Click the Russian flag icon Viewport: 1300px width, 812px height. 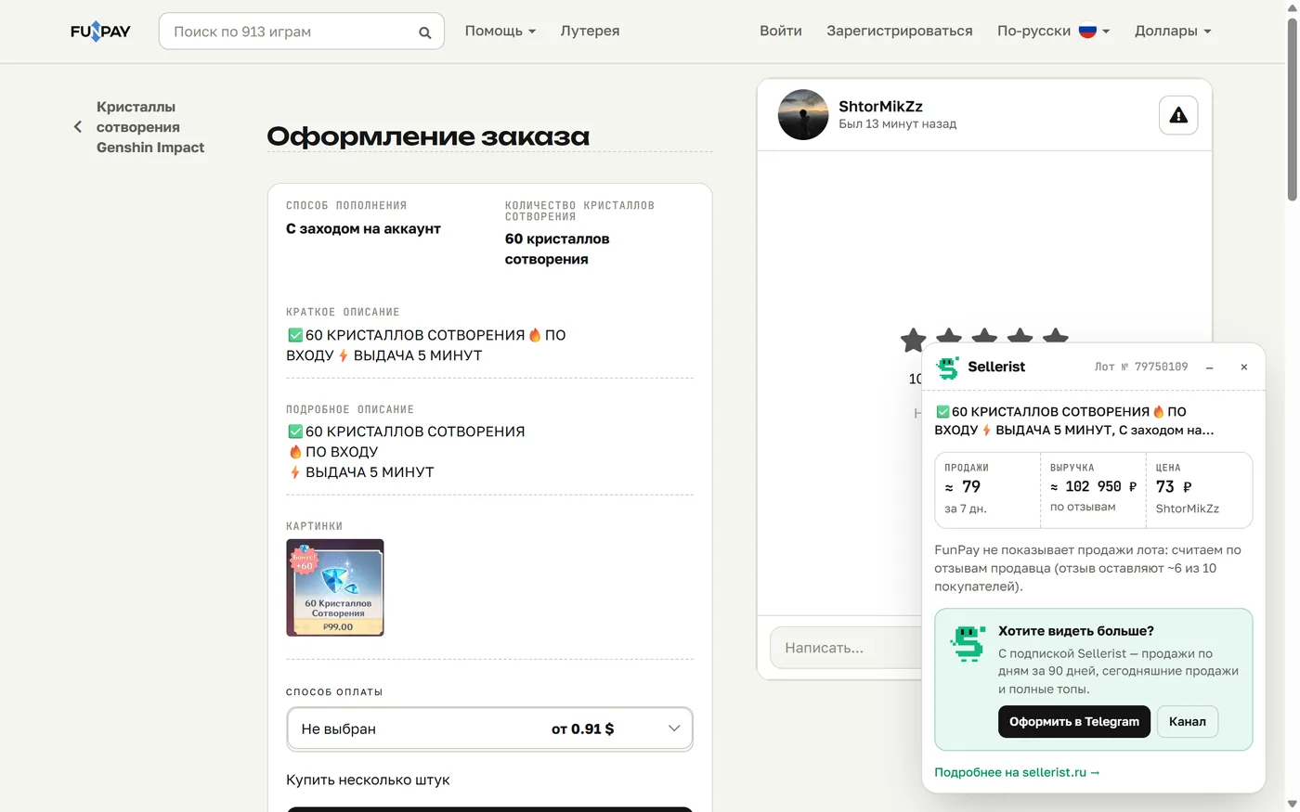pos(1087,31)
